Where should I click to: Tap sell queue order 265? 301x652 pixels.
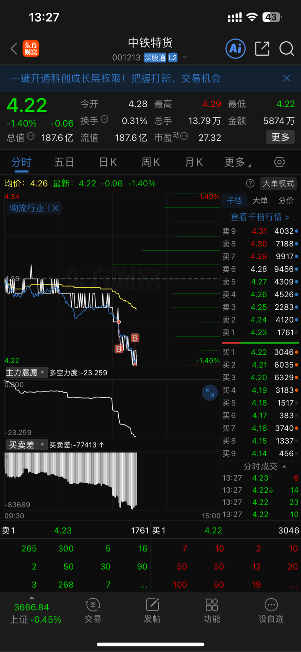pyautogui.click(x=29, y=548)
